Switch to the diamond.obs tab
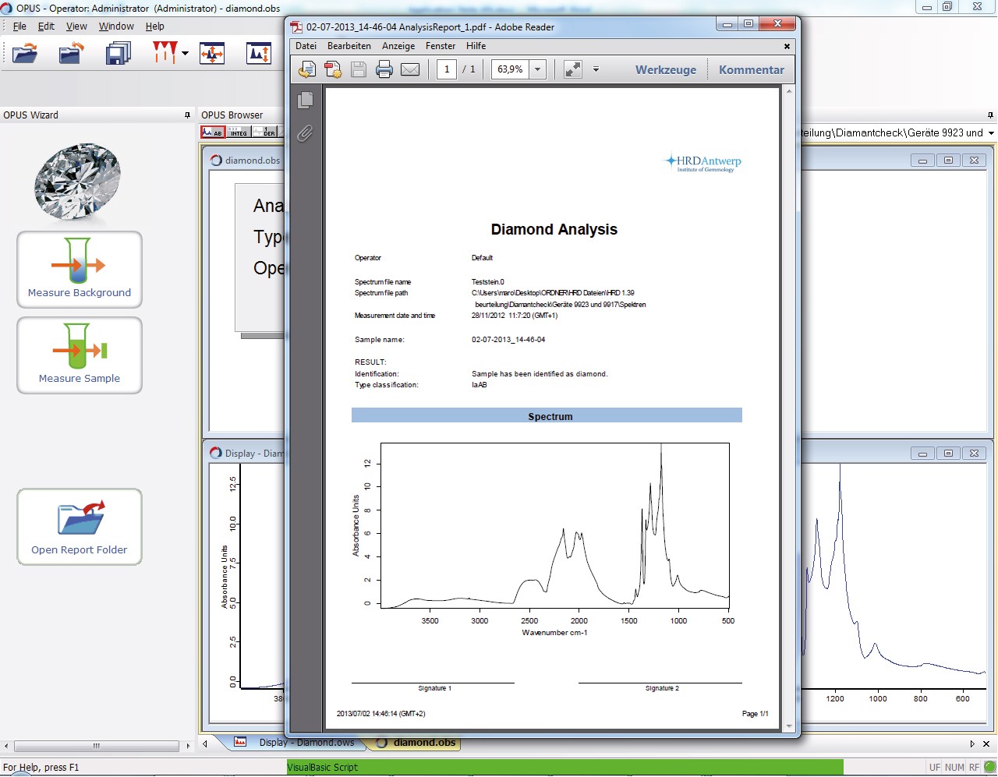 tap(416, 742)
